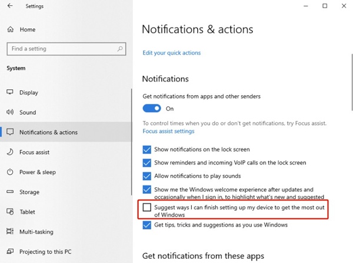Open the Multi-tasking settings page

(66, 231)
